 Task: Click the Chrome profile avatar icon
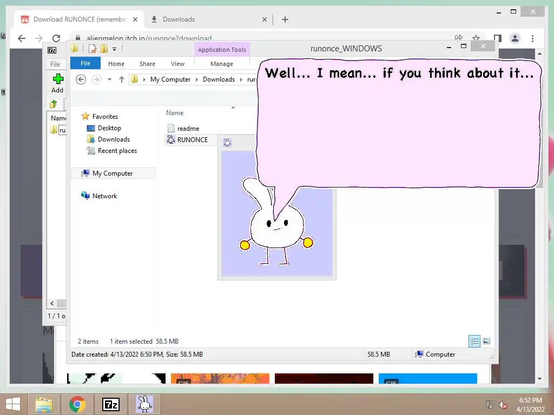click(x=515, y=38)
